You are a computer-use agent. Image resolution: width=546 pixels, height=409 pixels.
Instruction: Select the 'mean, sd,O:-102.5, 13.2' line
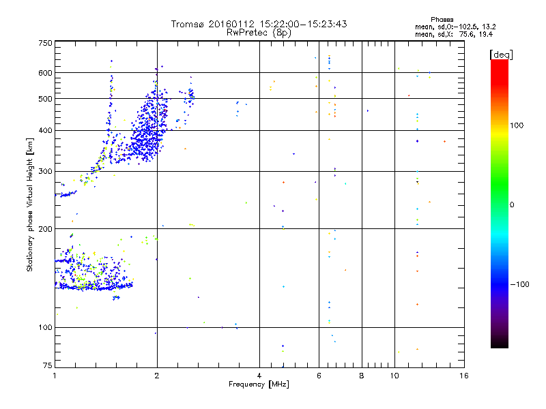coord(455,27)
